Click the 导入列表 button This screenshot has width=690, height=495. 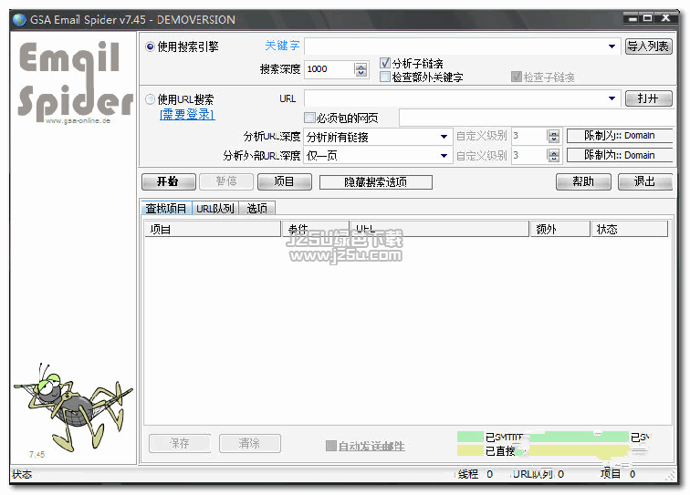click(x=649, y=46)
